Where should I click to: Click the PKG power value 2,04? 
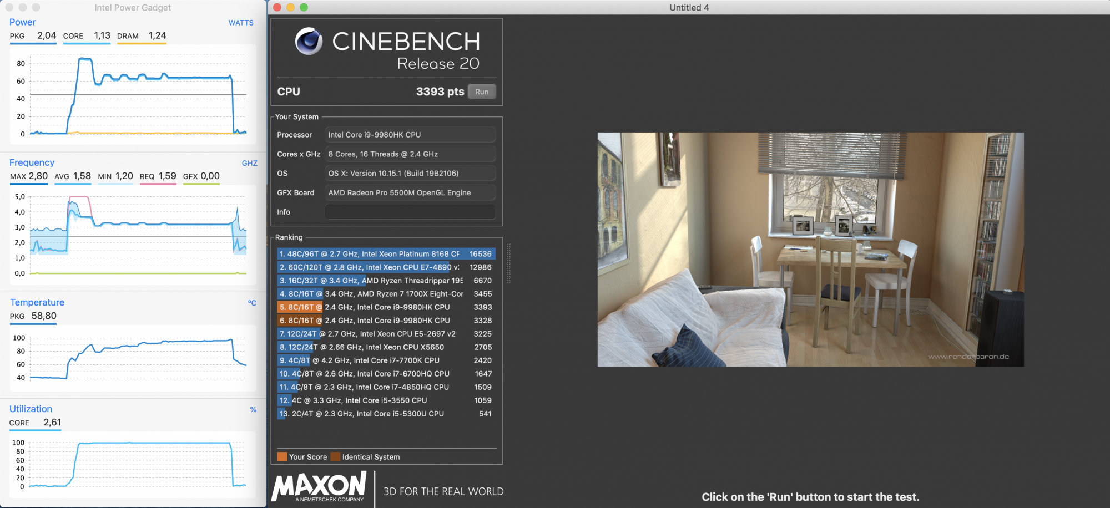(47, 35)
